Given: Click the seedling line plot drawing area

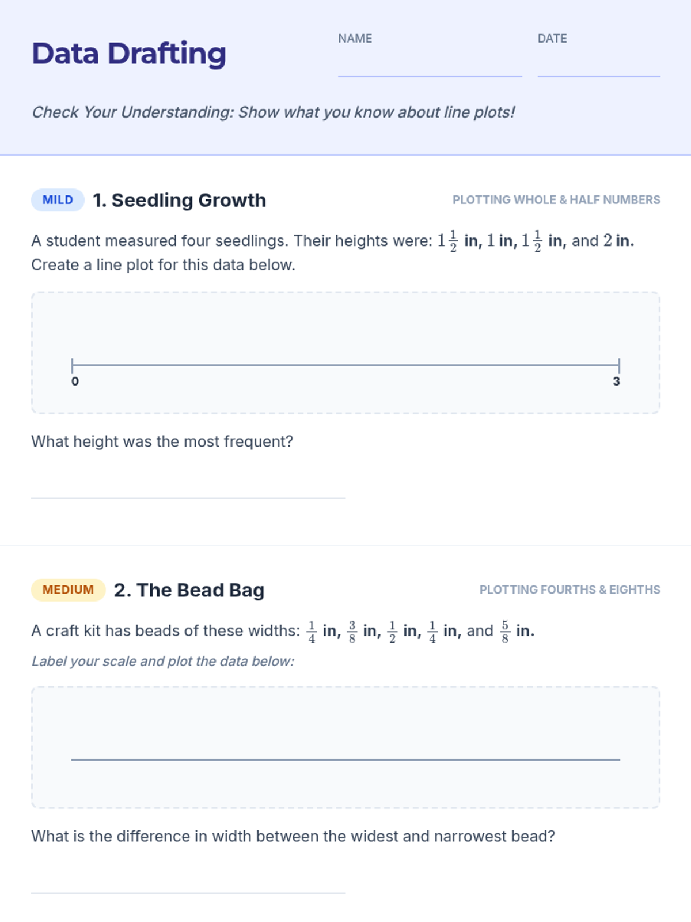Looking at the screenshot, I should point(345,353).
